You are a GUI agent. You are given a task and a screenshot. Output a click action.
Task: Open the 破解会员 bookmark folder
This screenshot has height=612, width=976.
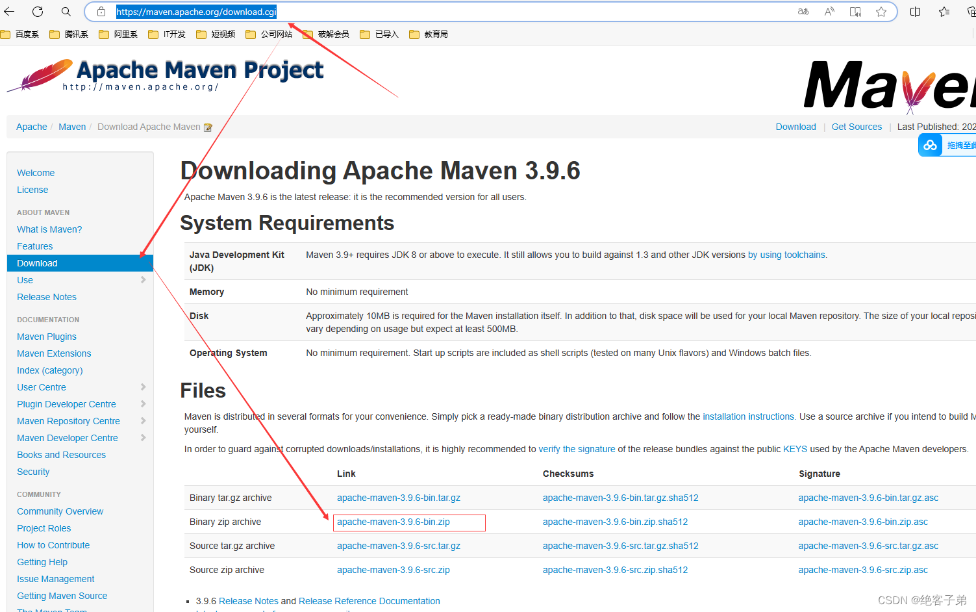pos(326,34)
